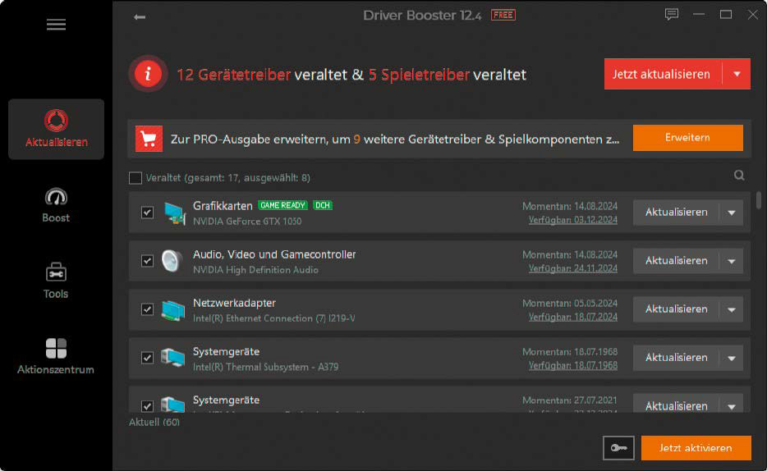Expand the bottom Systemgeräte row dropdown arrow
This screenshot has height=471, width=767.
tap(732, 406)
